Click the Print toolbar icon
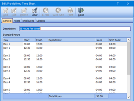This screenshot has height=101, width=134. [x=70, y=12]
